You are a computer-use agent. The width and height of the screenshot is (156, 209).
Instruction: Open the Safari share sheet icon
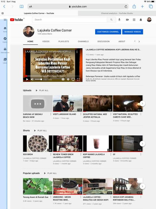(x=134, y=7)
